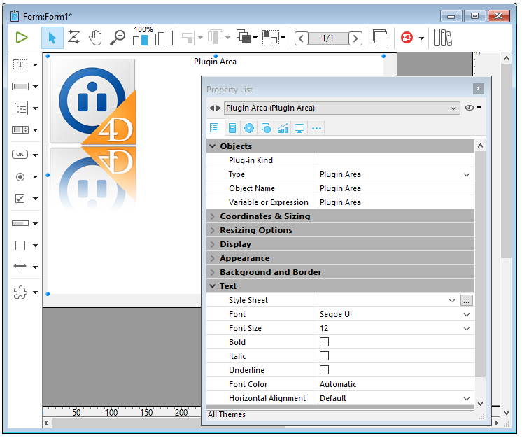The width and height of the screenshot is (522, 438).
Task: Pick the plug-in puzzle piece tool
Action: pyautogui.click(x=20, y=292)
